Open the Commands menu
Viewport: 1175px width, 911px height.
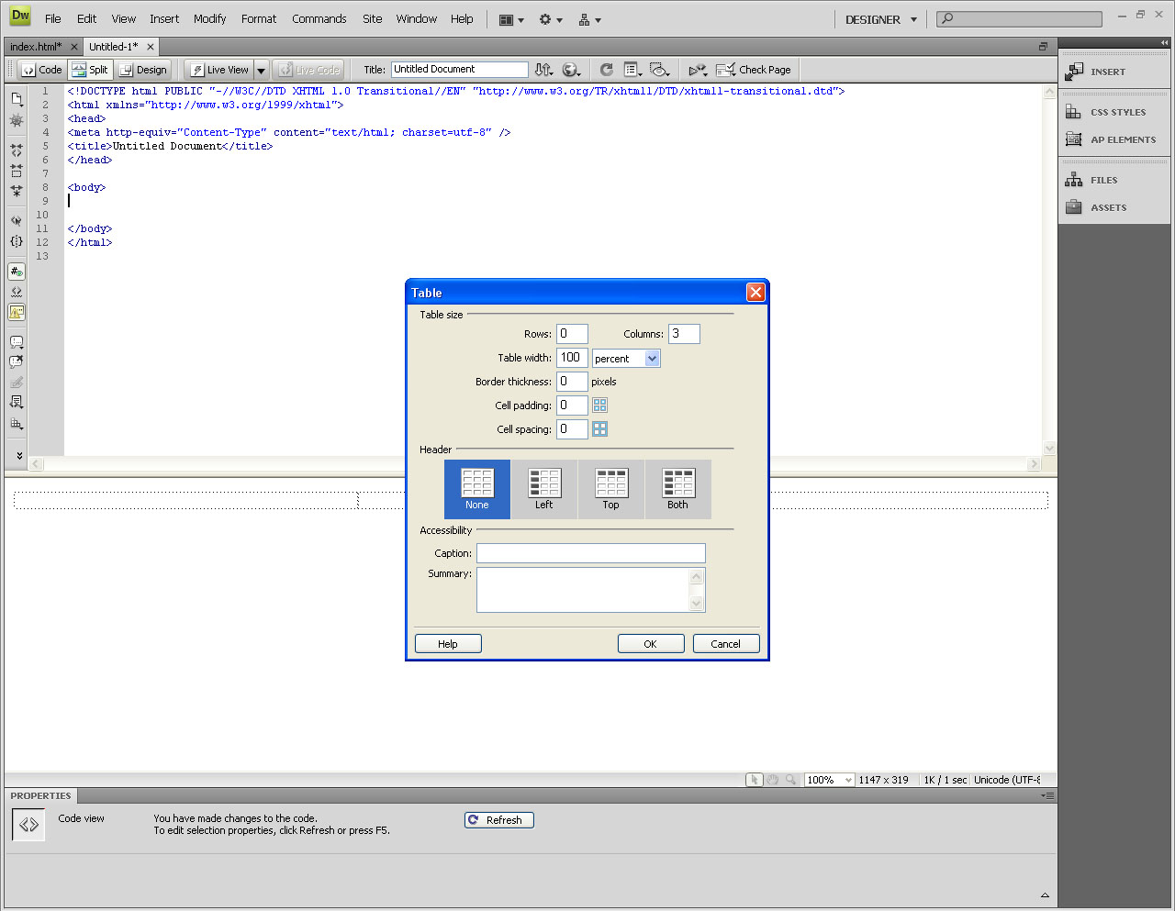click(319, 18)
